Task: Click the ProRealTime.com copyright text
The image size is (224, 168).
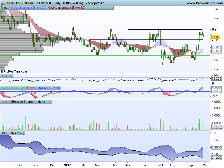Action: (x=14, y=71)
